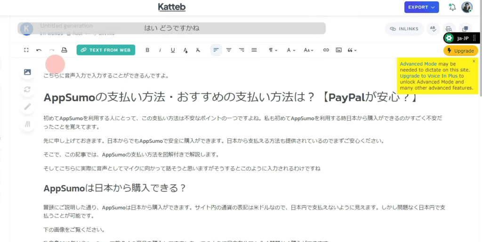Click the Upgrade button
Image resolution: width=482 pixels, height=242 pixels.
coord(461,51)
